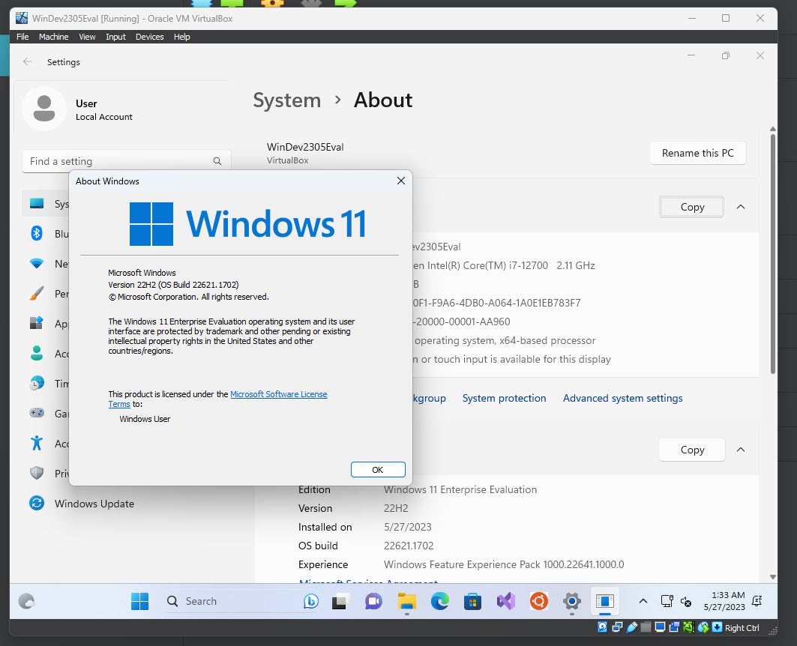The image size is (797, 646).
Task: Open the Devices menu in VirtualBox
Action: tap(149, 36)
